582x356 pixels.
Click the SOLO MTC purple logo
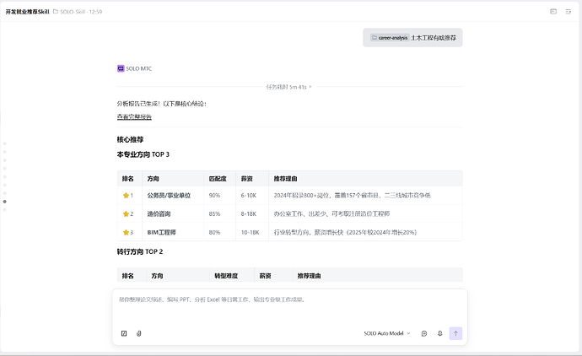121,68
